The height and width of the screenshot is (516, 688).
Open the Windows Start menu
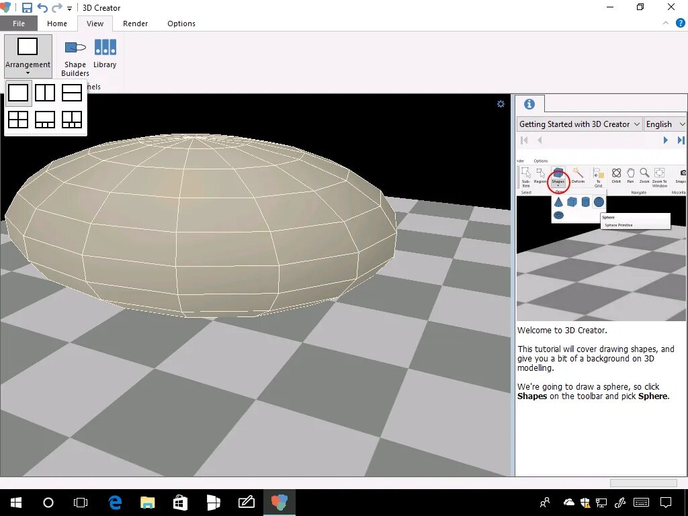click(x=16, y=503)
